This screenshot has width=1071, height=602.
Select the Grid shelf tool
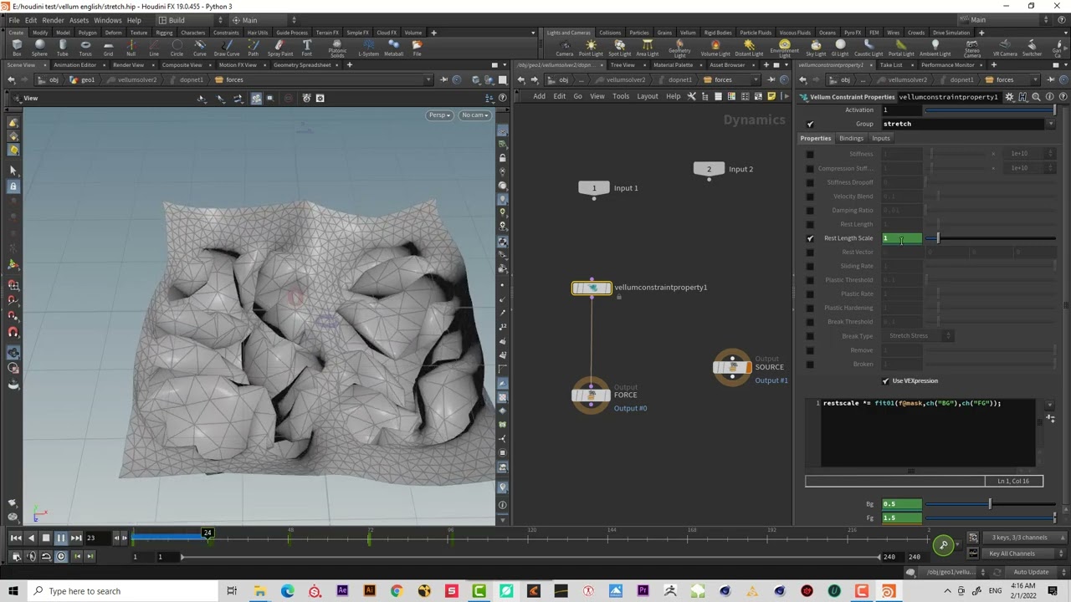108,48
